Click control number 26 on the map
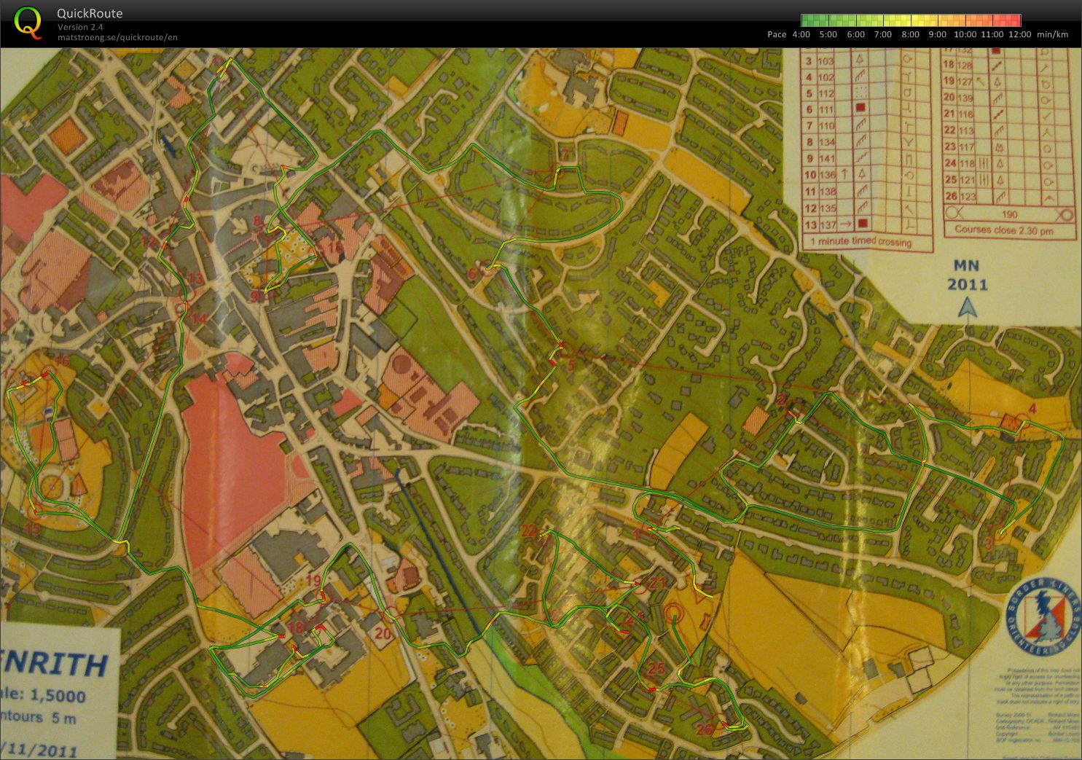The width and height of the screenshot is (1082, 760). (704, 729)
